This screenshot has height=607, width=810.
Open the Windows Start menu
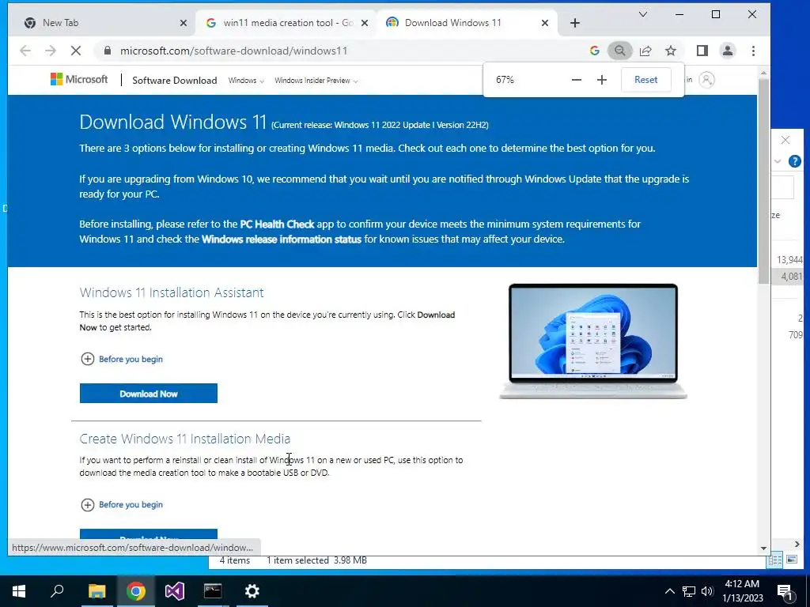tap(19, 591)
